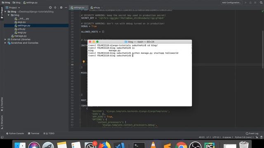Viewport: 264px width, 148px height.
Task: Click the memory indicator icon in status bar
Action: click(x=261, y=137)
